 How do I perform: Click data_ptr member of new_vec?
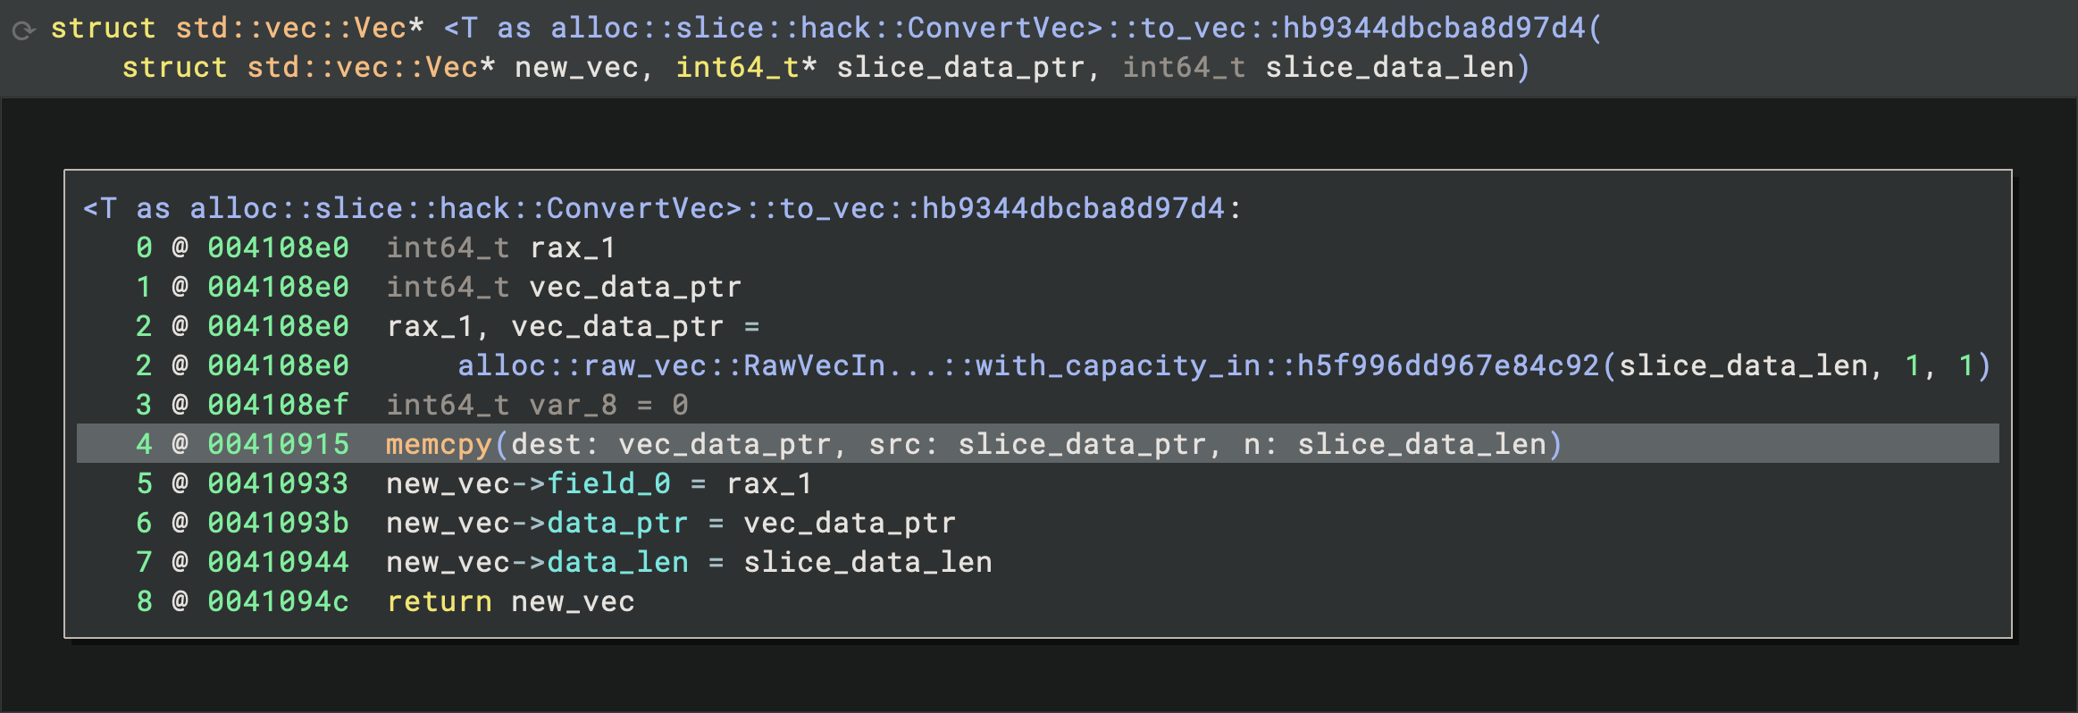tap(617, 523)
